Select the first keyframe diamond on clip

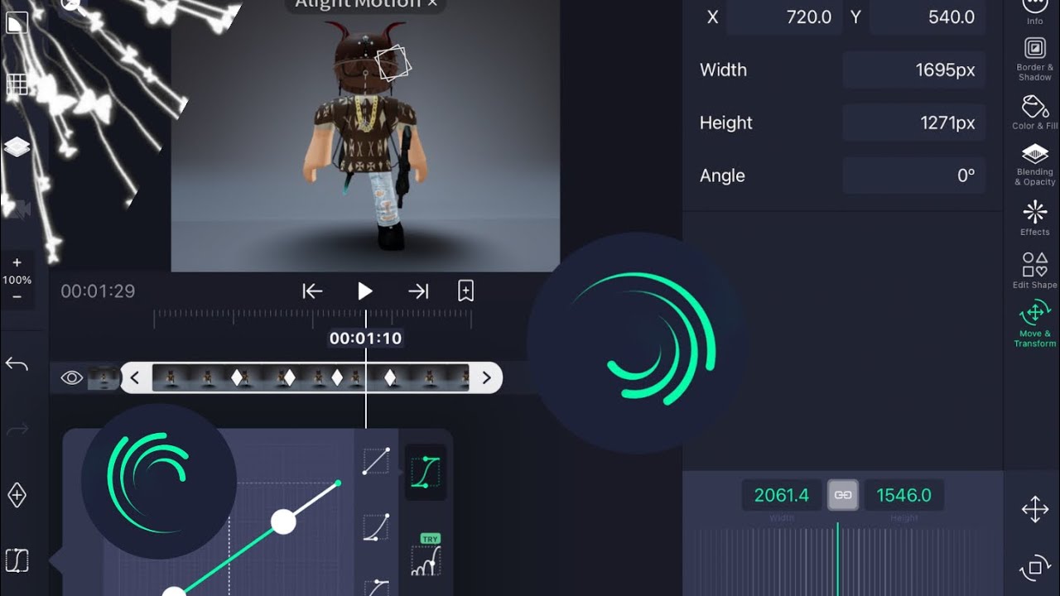(238, 378)
